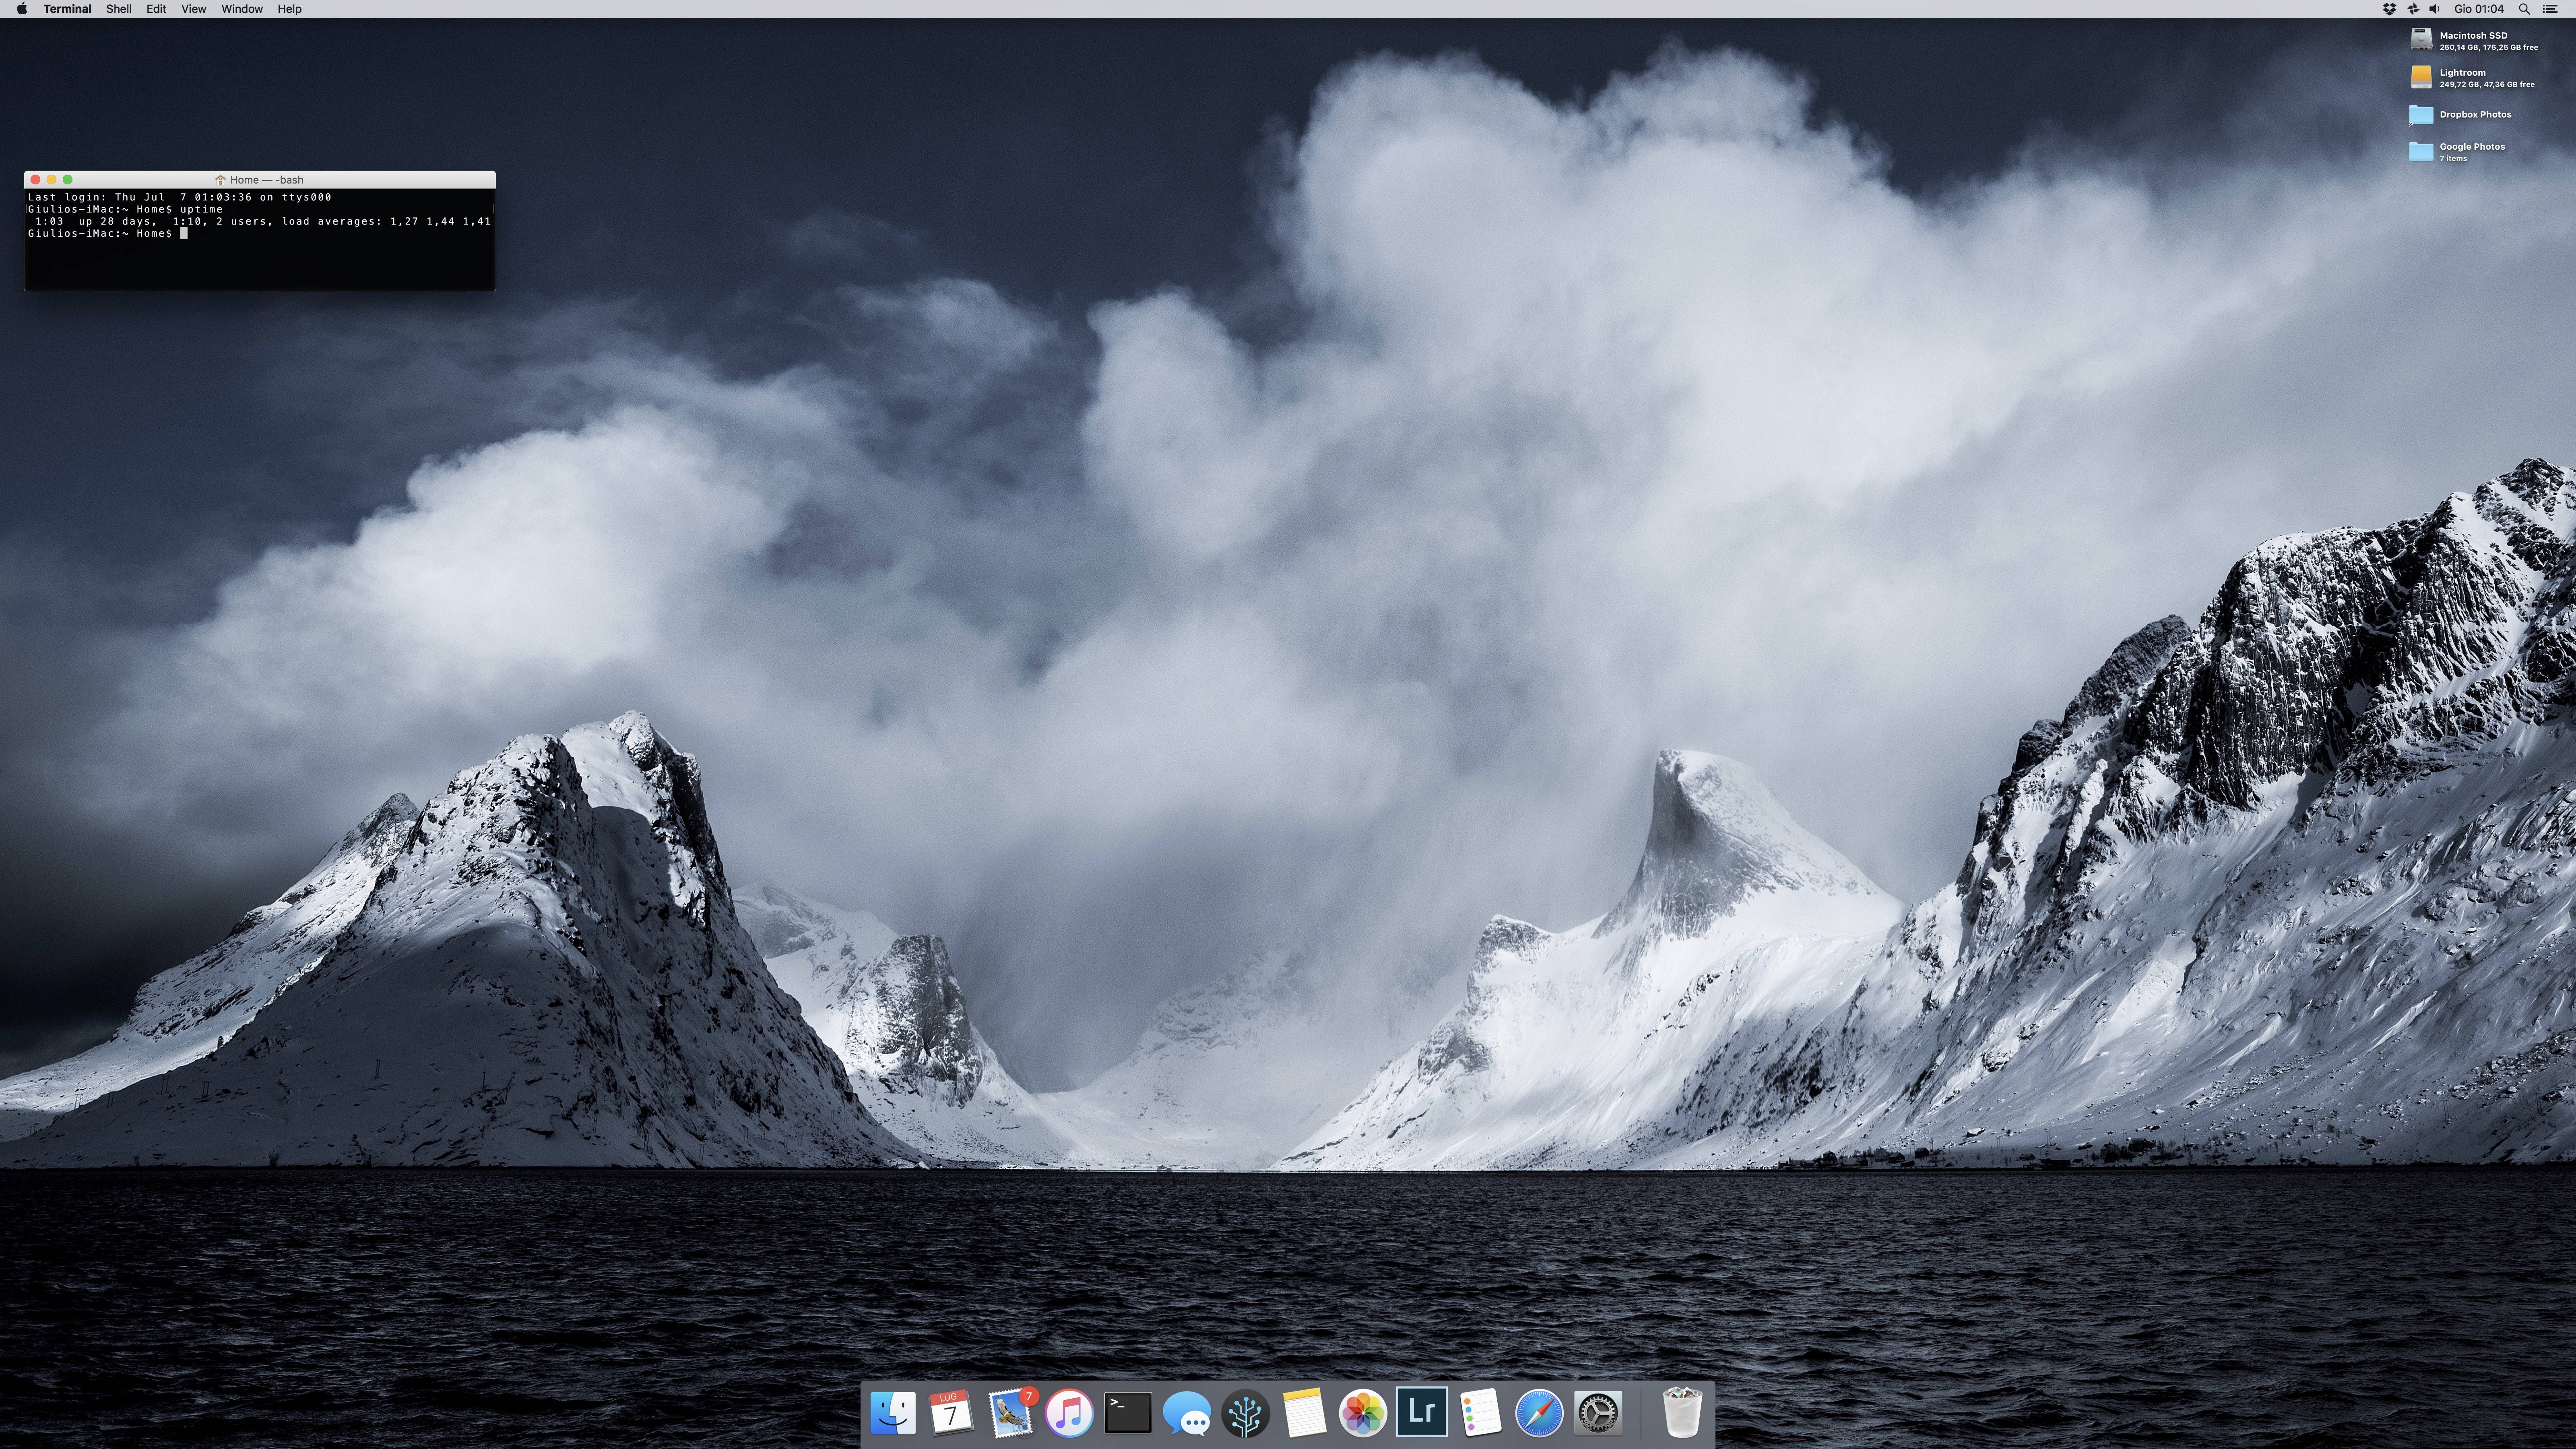Select the Macintosh SSD drive icon
Viewport: 2576px width, 1449px height.
pos(2421,40)
